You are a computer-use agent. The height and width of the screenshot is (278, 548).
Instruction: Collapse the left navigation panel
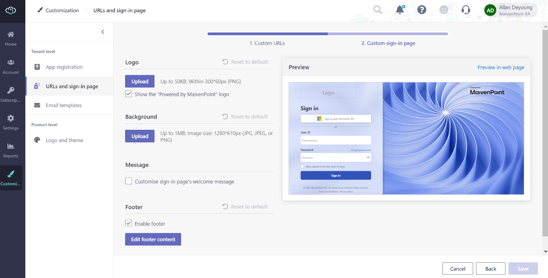102,32
